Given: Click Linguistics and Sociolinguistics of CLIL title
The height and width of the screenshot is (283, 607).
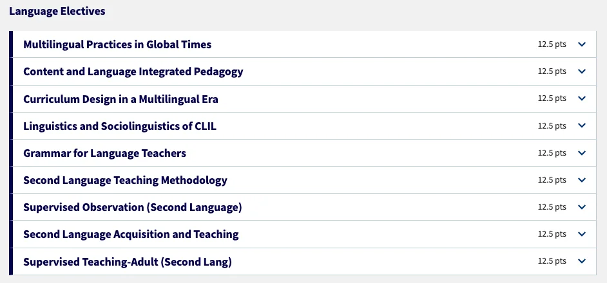Looking at the screenshot, I should tap(120, 126).
